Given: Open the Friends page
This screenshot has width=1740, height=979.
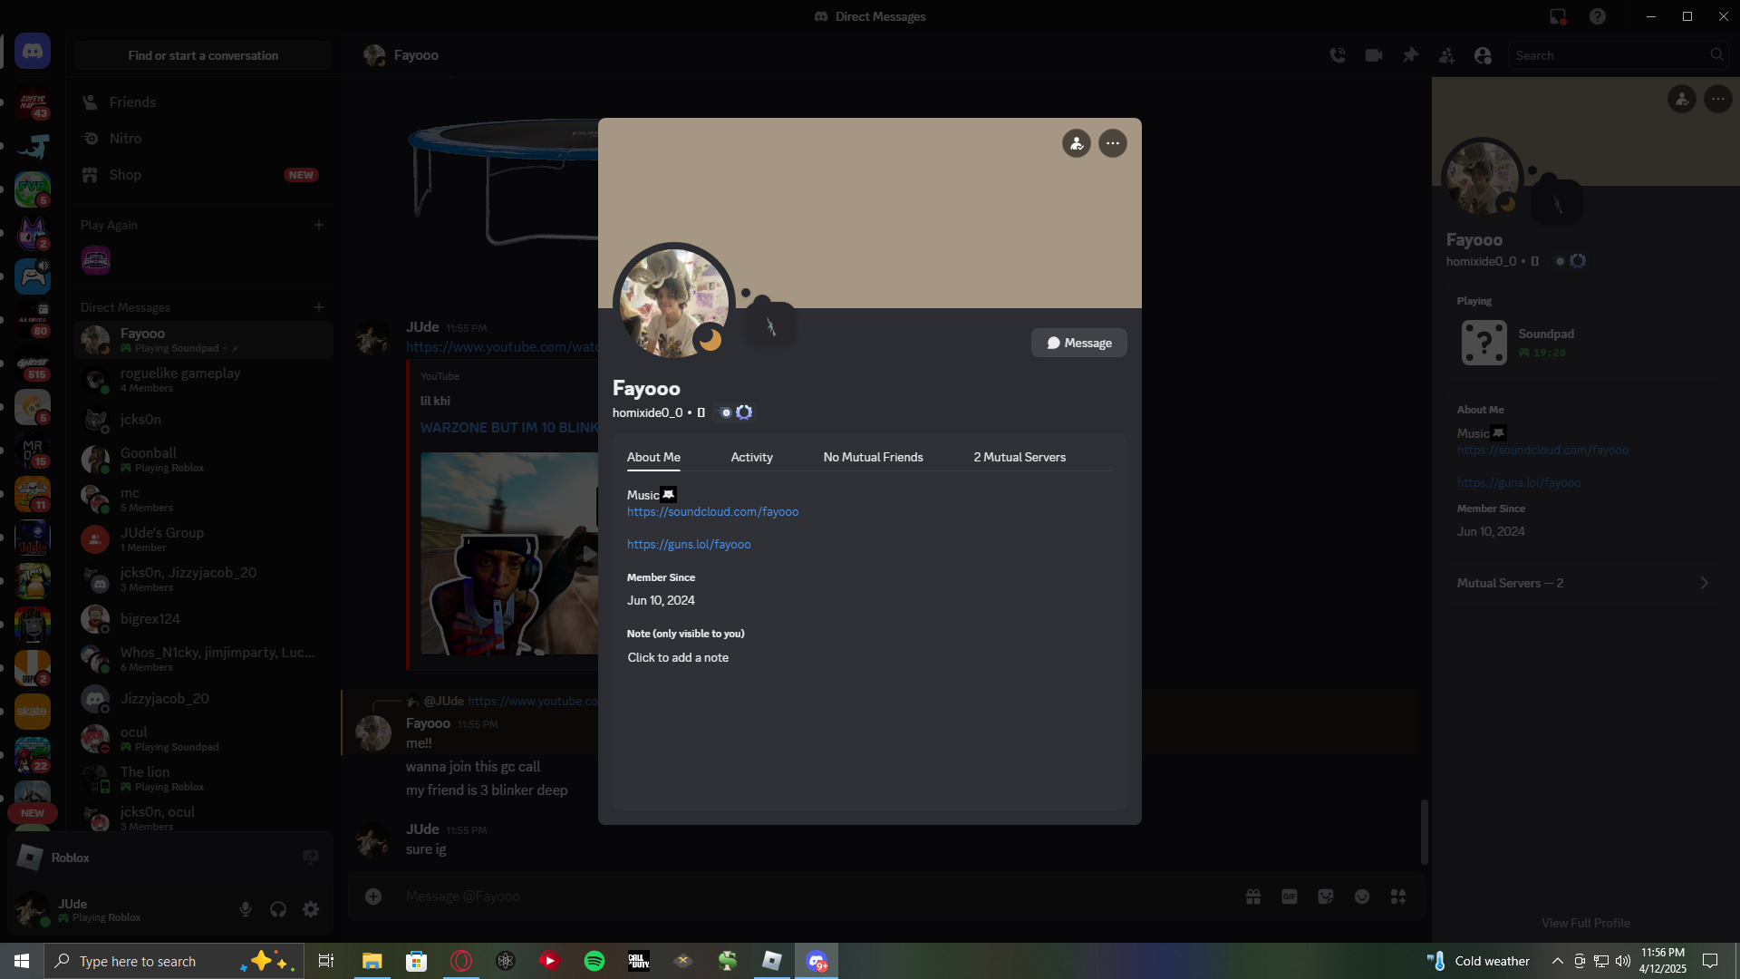Looking at the screenshot, I should (203, 102).
